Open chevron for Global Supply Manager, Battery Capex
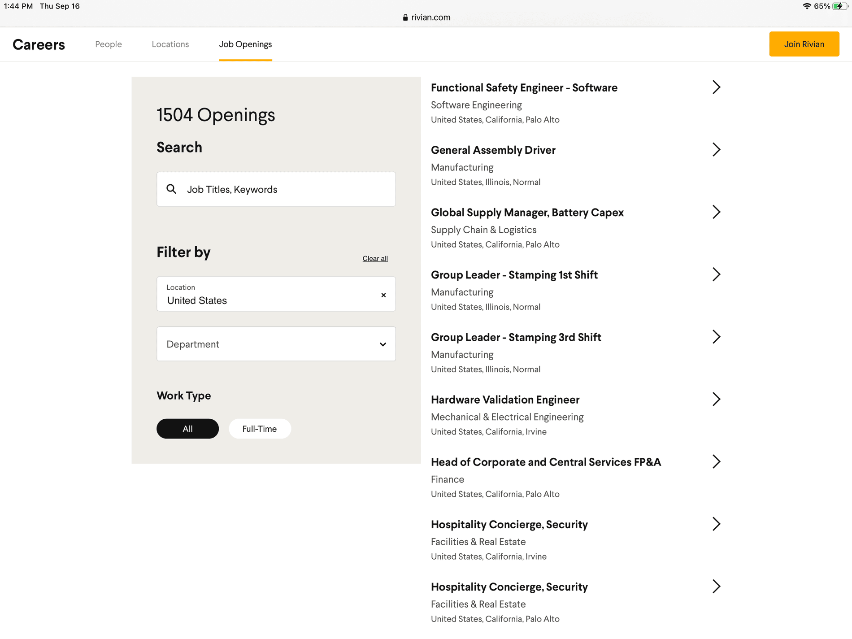852x639 pixels. tap(716, 212)
